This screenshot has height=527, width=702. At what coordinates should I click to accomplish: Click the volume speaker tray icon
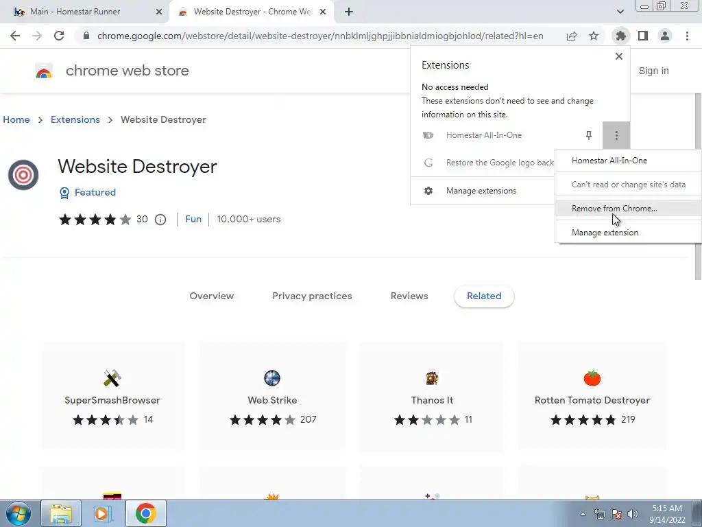point(633,514)
